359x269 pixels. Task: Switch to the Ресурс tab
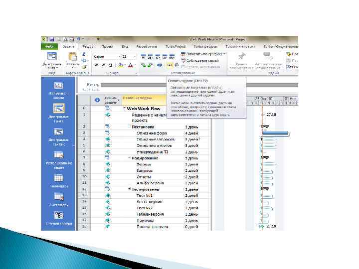point(88,46)
